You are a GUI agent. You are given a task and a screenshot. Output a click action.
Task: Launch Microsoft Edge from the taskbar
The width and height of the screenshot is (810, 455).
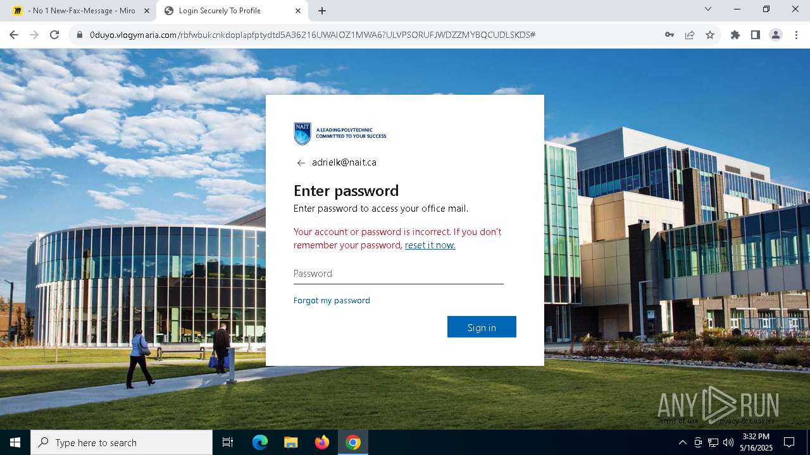pos(260,442)
